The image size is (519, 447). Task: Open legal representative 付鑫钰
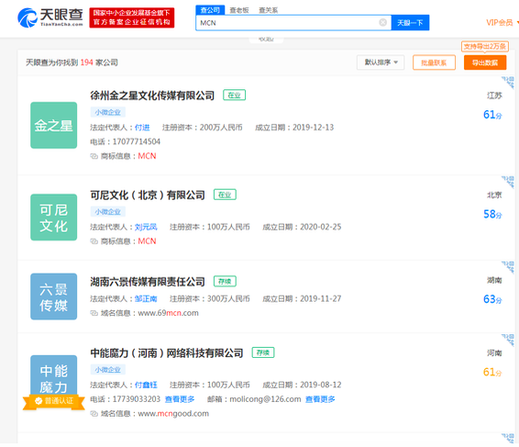point(146,385)
